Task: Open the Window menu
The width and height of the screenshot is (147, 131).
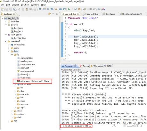Action: point(35,5)
